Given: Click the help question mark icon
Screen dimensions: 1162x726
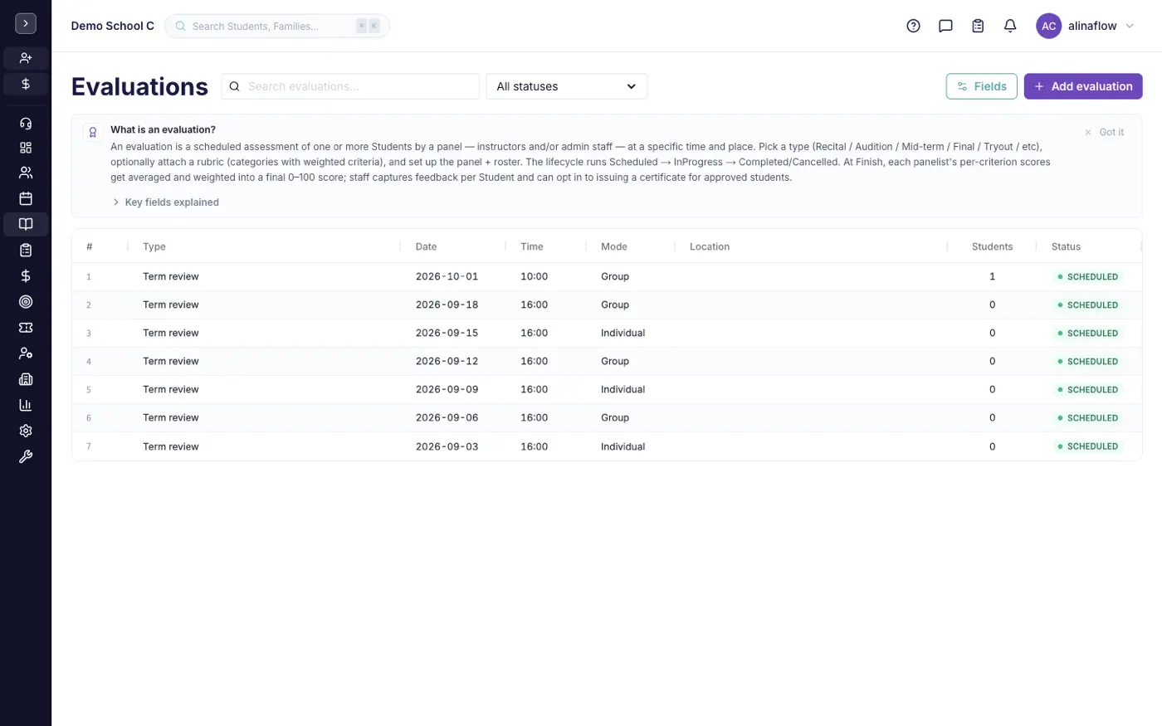Looking at the screenshot, I should [x=913, y=26].
